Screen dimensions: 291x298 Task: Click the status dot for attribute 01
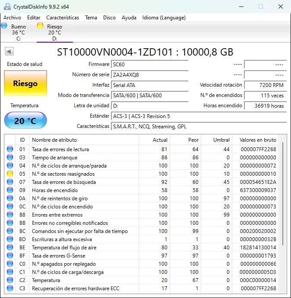click(x=10, y=149)
